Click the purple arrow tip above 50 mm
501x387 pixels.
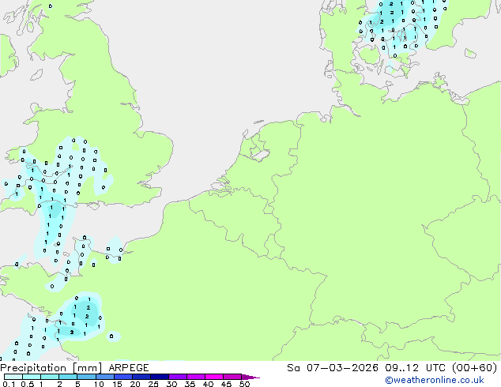coord(250,377)
